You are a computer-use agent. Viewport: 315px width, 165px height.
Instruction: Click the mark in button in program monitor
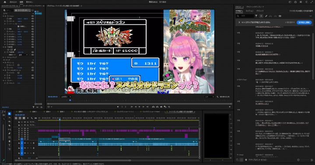pos(122,107)
